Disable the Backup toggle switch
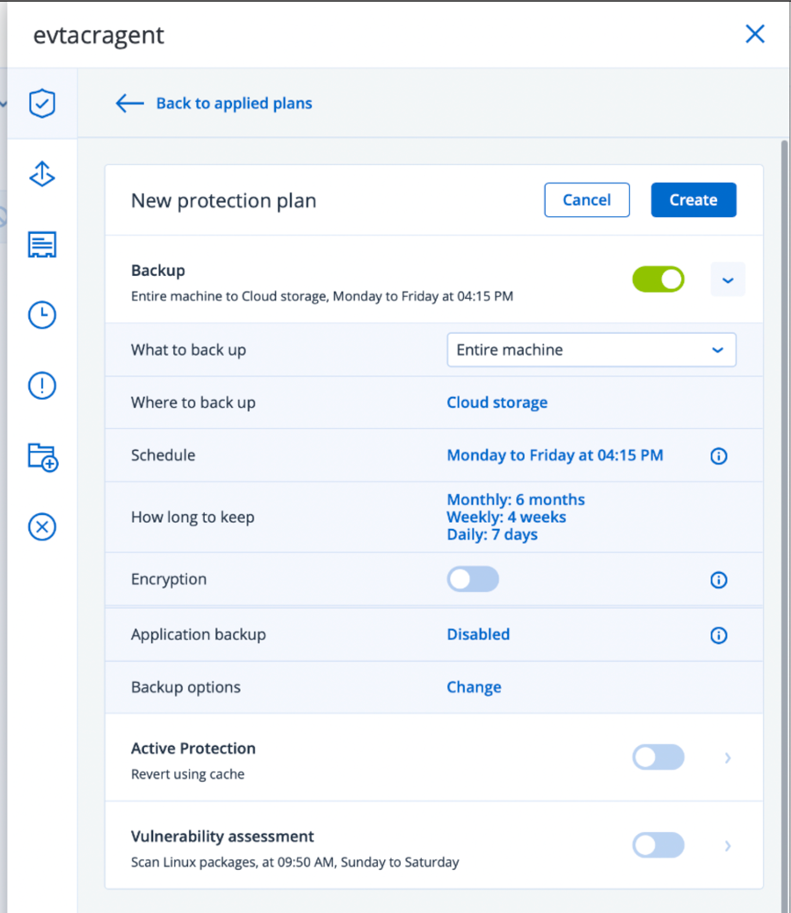The width and height of the screenshot is (791, 913). pyautogui.click(x=658, y=279)
